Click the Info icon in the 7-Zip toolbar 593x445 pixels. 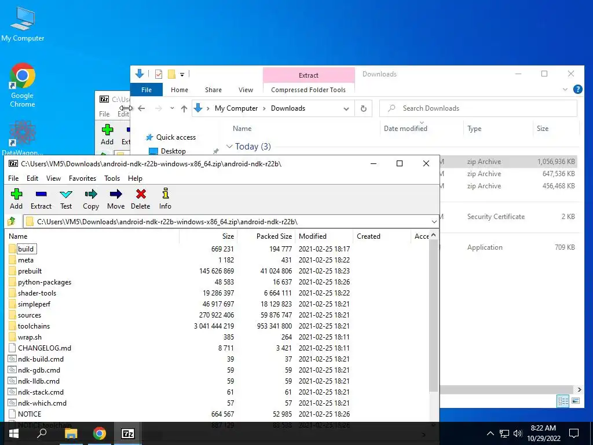(x=165, y=199)
